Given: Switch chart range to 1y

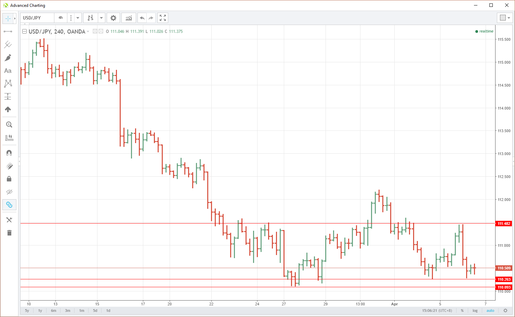Looking at the screenshot, I should coord(40,310).
